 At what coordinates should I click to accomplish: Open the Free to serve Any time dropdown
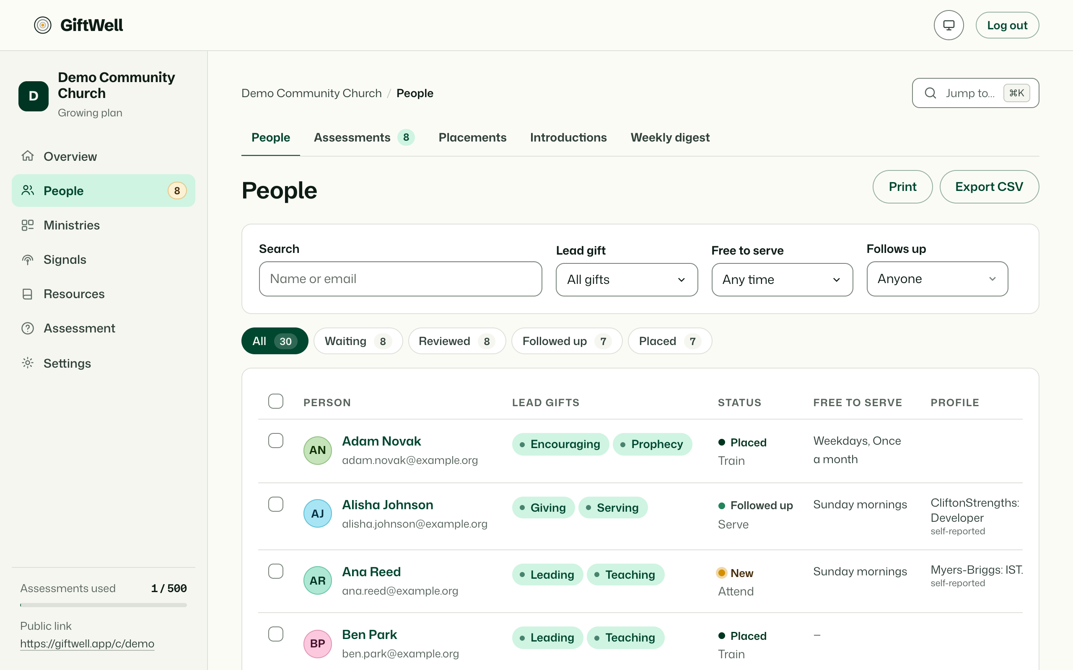(x=782, y=280)
